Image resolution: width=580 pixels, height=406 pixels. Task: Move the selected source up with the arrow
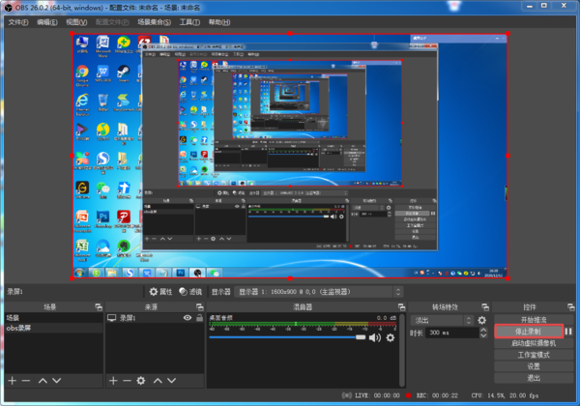point(156,381)
